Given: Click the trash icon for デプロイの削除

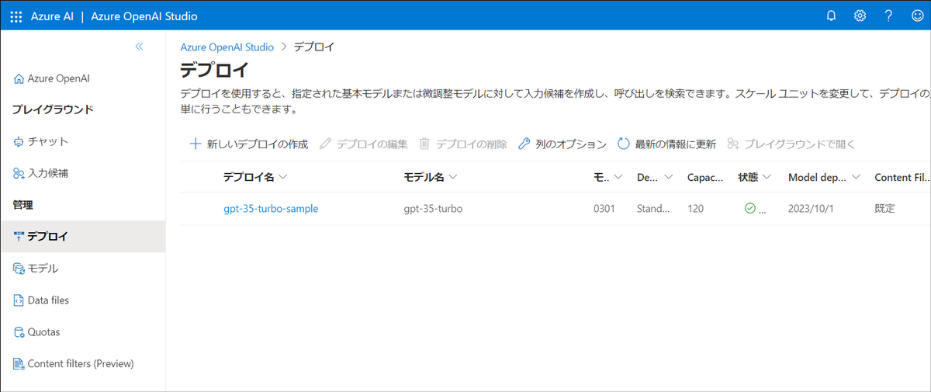Looking at the screenshot, I should pyautogui.click(x=424, y=144).
